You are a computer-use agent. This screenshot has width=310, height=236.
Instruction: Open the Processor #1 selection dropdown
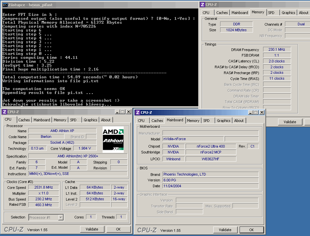pyautogui.click(x=61, y=217)
